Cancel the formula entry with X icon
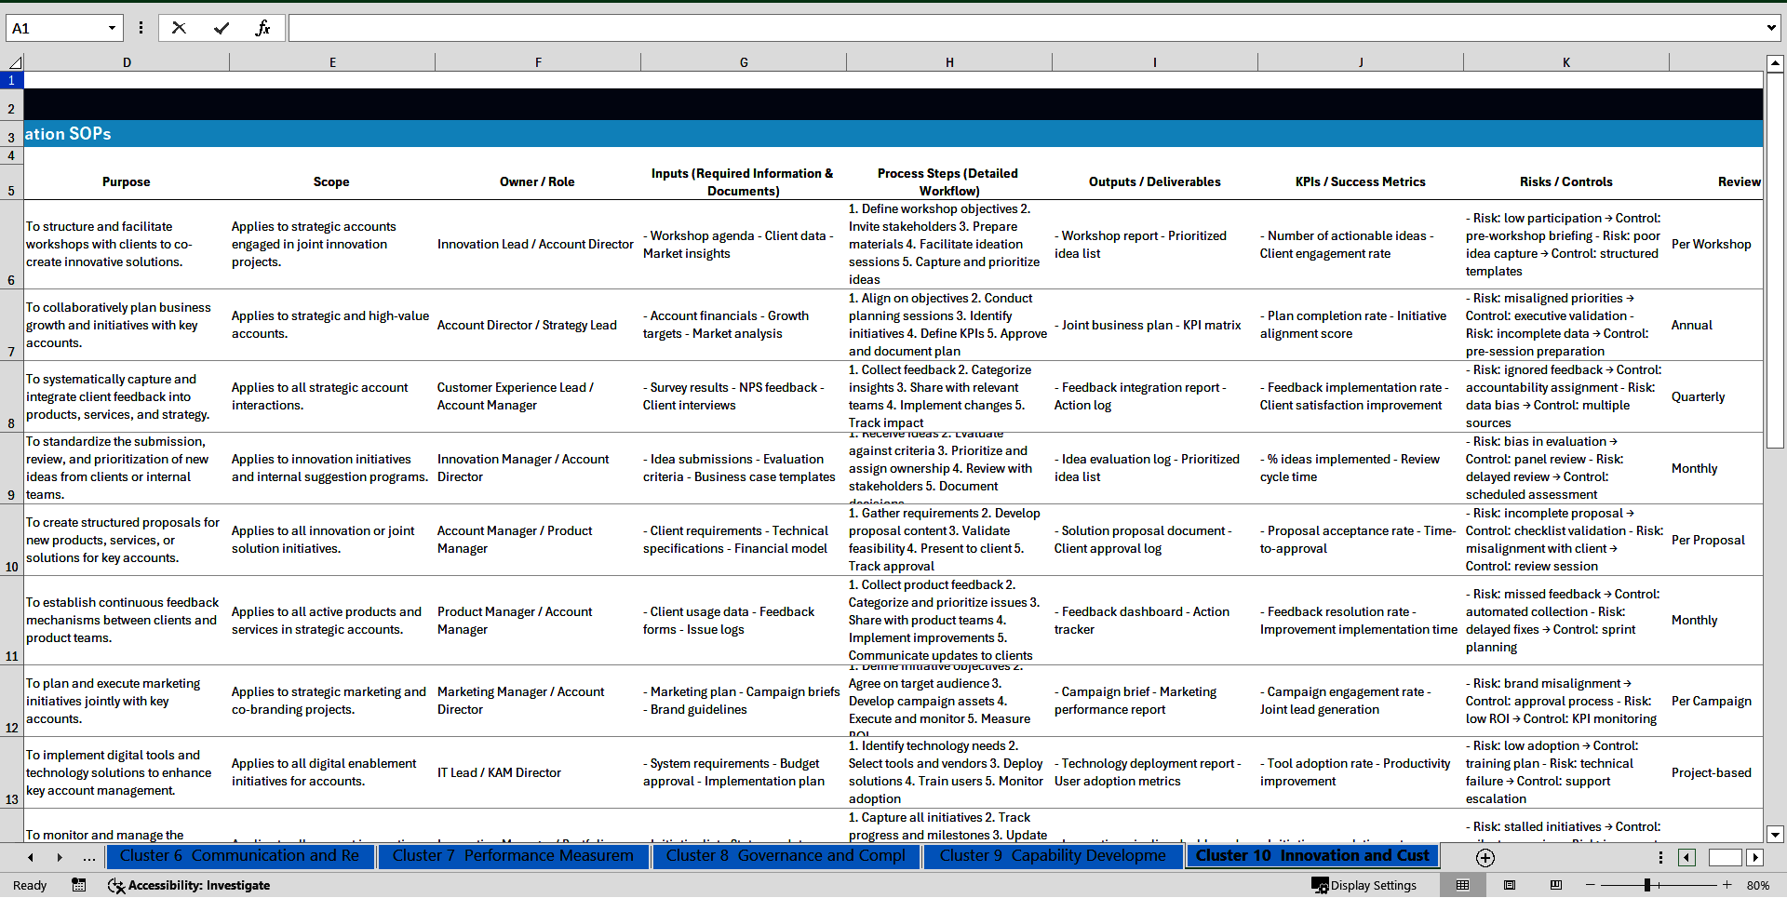 pyautogui.click(x=179, y=28)
